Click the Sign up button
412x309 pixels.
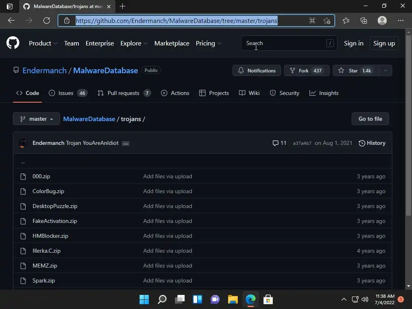click(384, 43)
